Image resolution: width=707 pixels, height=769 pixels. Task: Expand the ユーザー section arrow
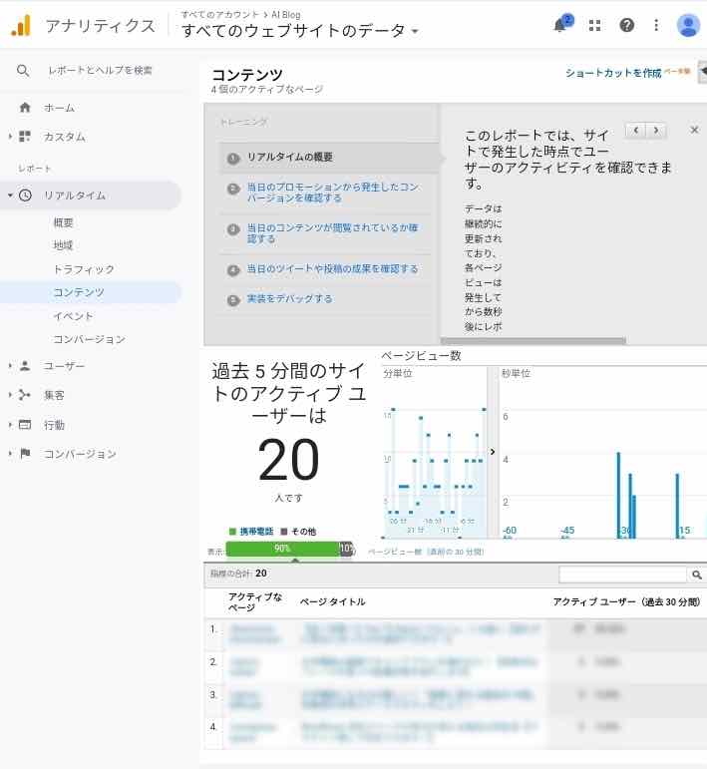point(10,366)
